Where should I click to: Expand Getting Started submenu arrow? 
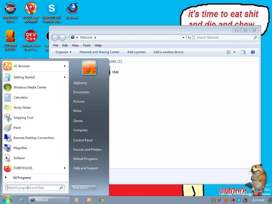[65, 77]
